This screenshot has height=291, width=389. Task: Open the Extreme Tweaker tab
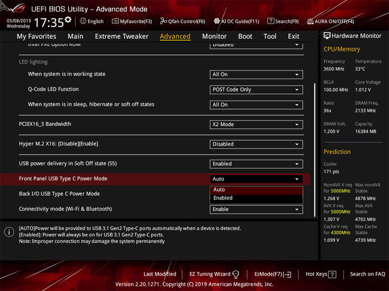(x=122, y=37)
